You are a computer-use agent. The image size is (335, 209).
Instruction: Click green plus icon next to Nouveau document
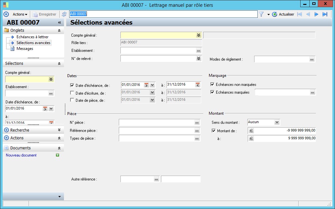[x=57, y=155]
